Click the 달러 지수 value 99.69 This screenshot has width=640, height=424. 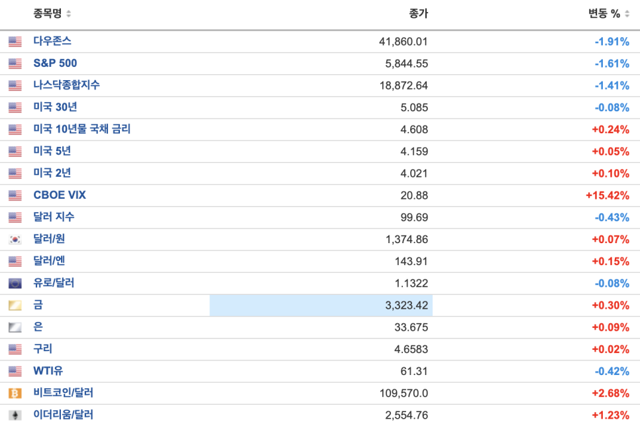pyautogui.click(x=414, y=217)
